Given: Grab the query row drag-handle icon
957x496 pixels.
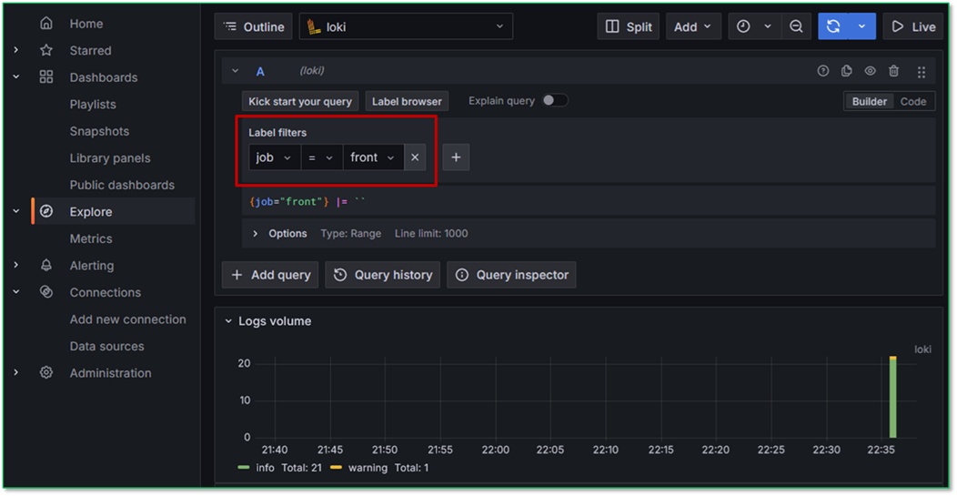Looking at the screenshot, I should point(922,72).
